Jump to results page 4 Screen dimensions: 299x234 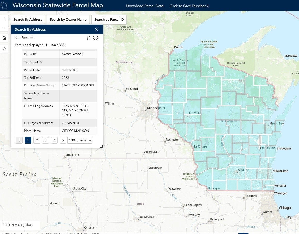click(x=54, y=140)
